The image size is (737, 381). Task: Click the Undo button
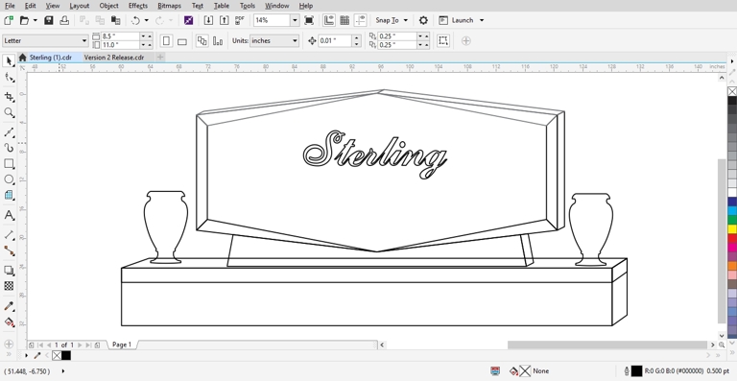point(136,20)
